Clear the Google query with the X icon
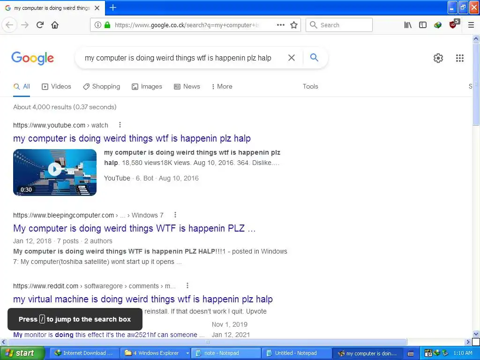The width and height of the screenshot is (480, 360). (x=292, y=58)
